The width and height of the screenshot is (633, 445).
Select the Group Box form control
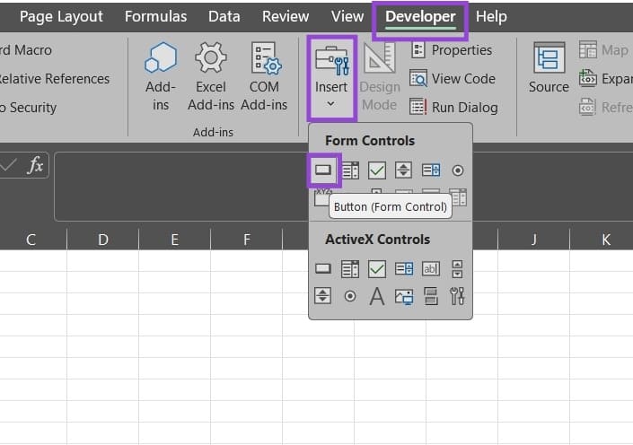(321, 197)
